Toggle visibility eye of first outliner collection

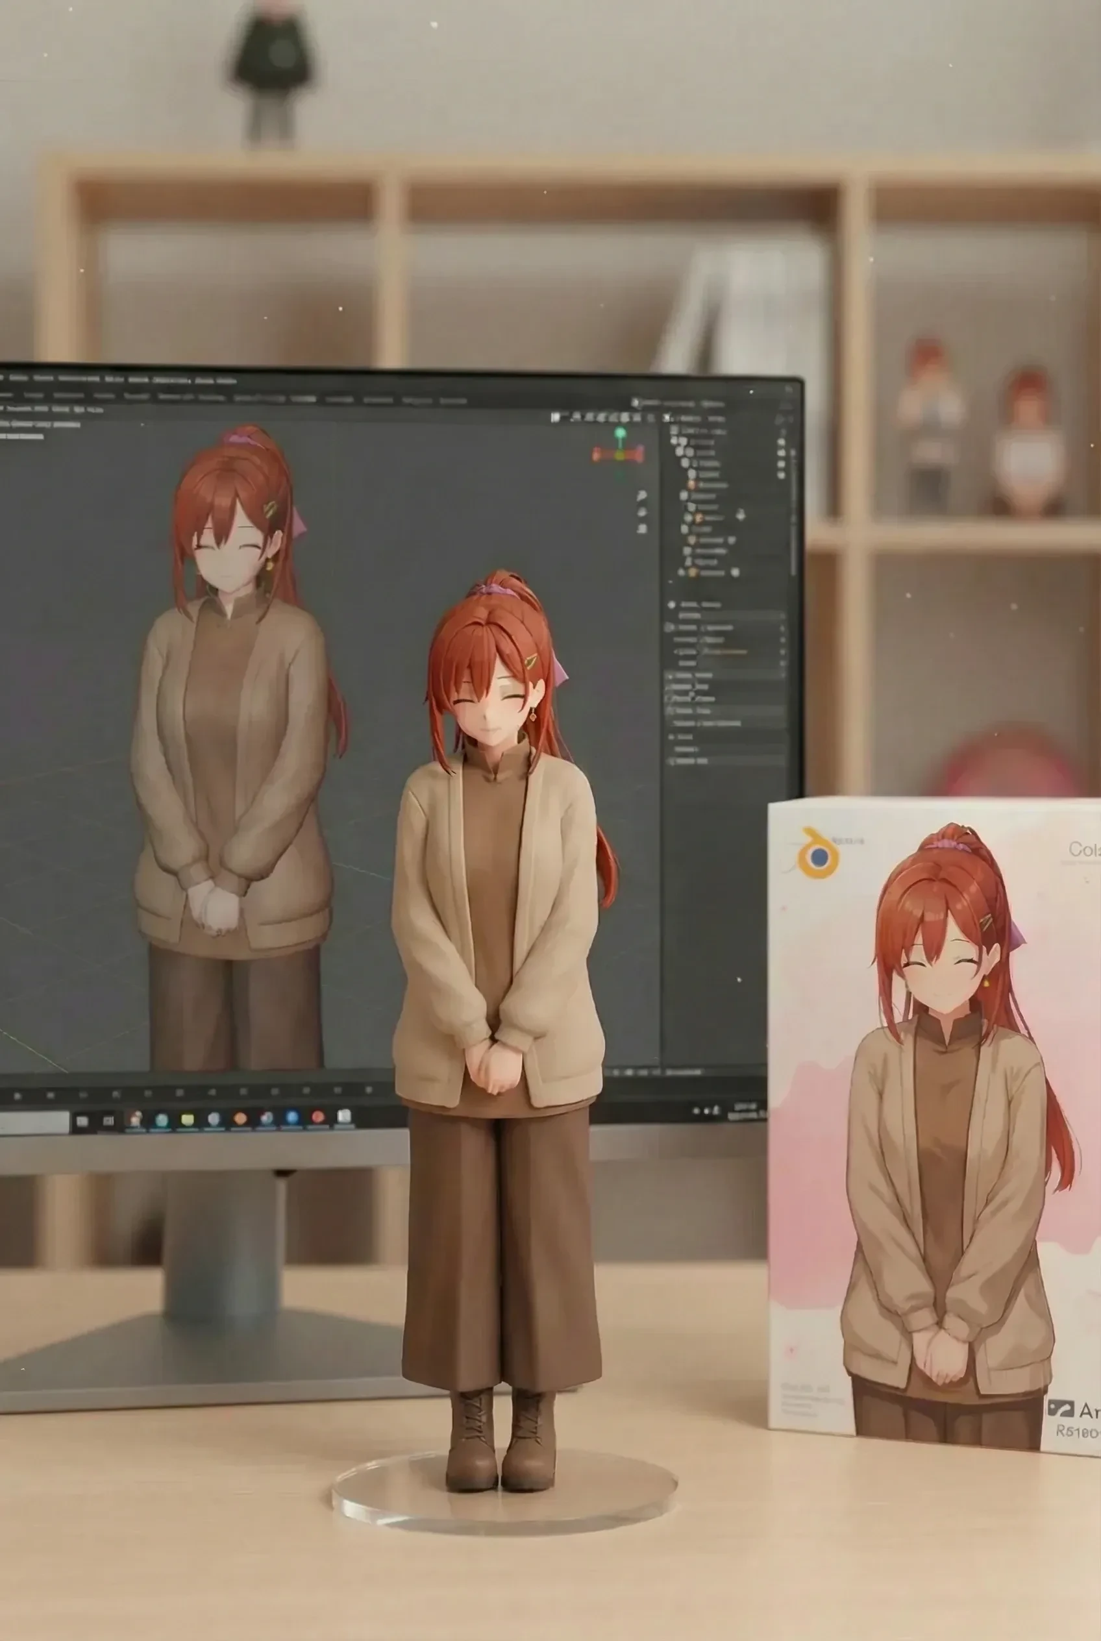(782, 442)
